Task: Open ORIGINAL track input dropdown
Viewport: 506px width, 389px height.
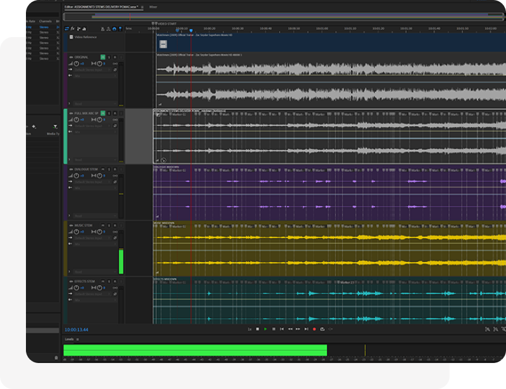Action: pyautogui.click(x=91, y=70)
